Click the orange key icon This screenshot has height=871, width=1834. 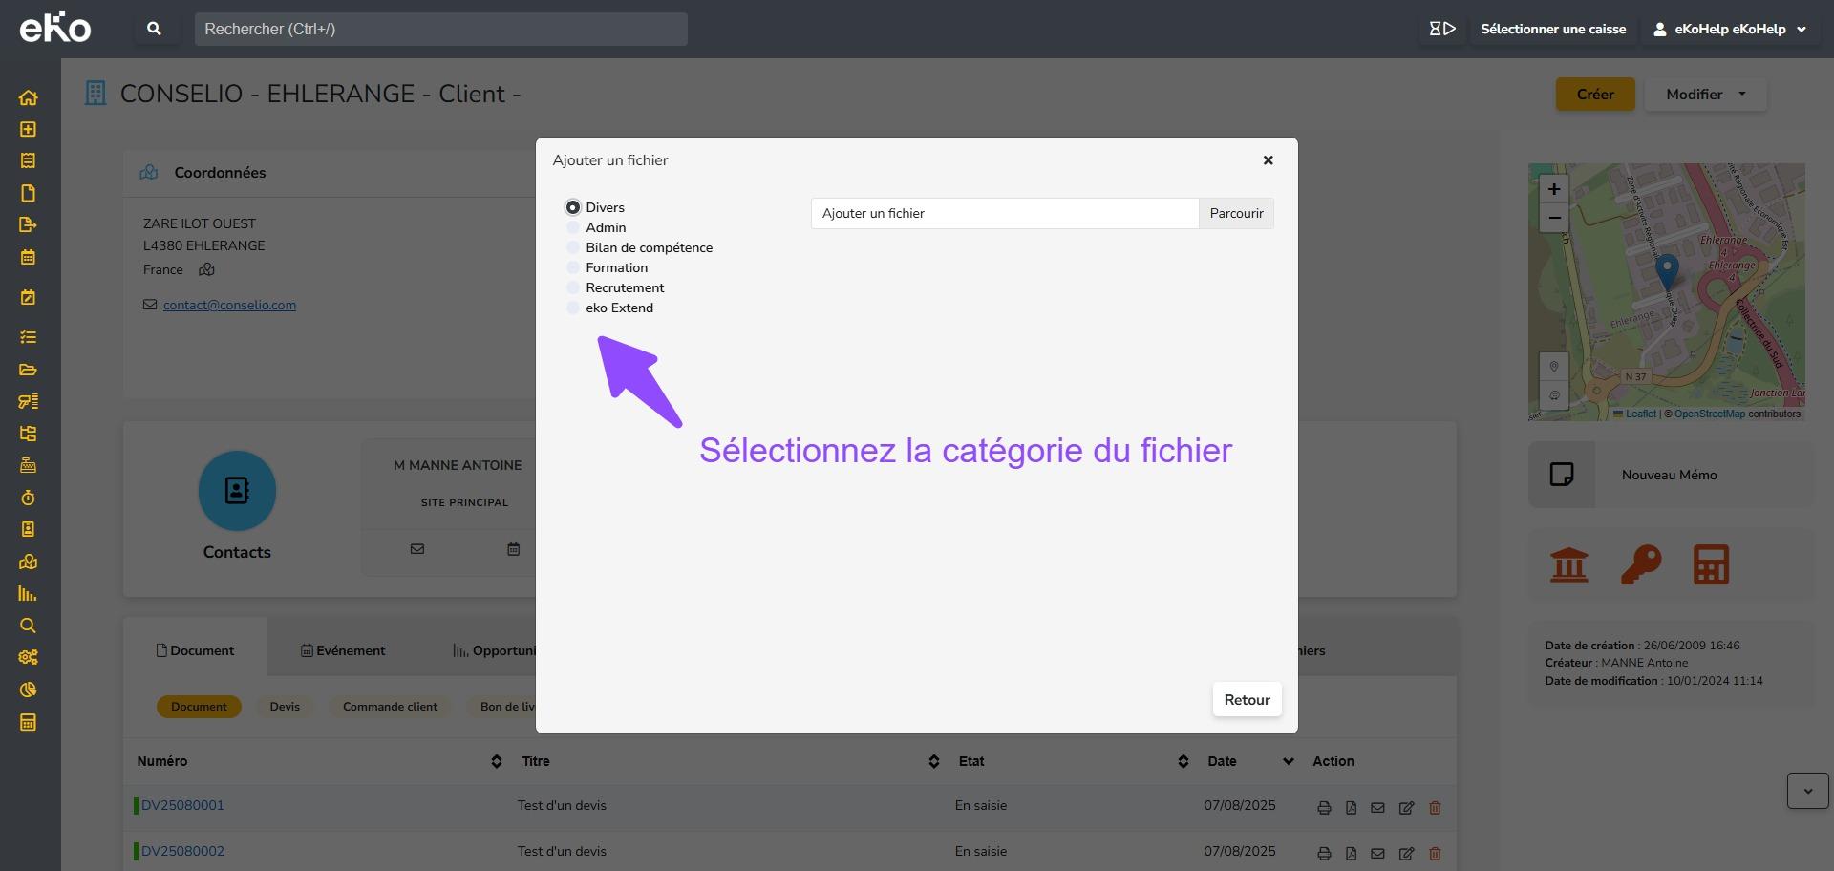(x=1641, y=564)
